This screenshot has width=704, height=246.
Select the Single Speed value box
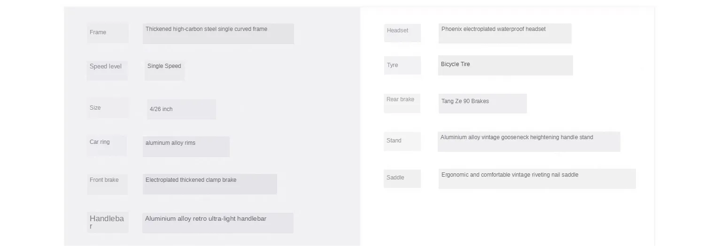click(164, 71)
